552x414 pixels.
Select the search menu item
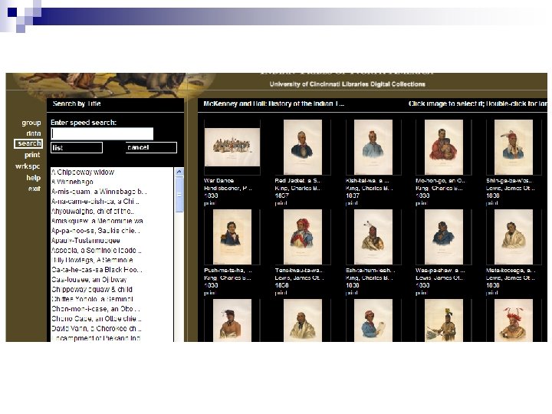pos(29,143)
